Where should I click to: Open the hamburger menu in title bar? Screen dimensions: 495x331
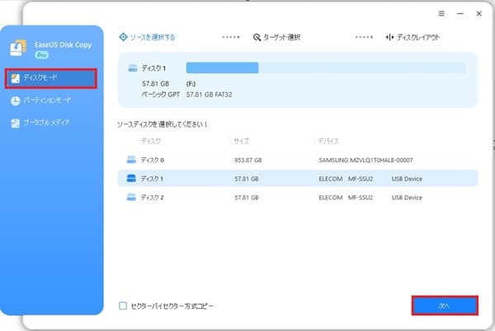point(441,13)
